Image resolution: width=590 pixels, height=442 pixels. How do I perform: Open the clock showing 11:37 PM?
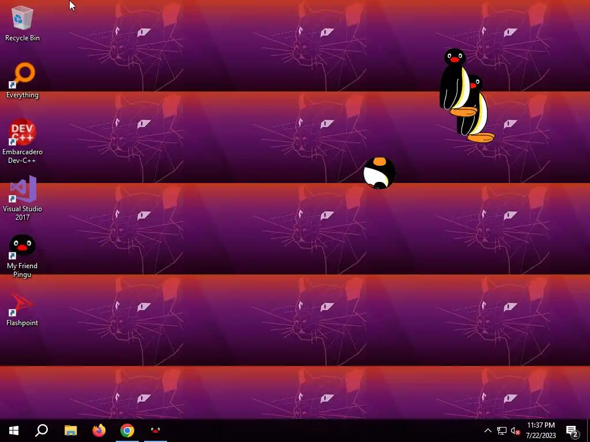click(x=540, y=430)
